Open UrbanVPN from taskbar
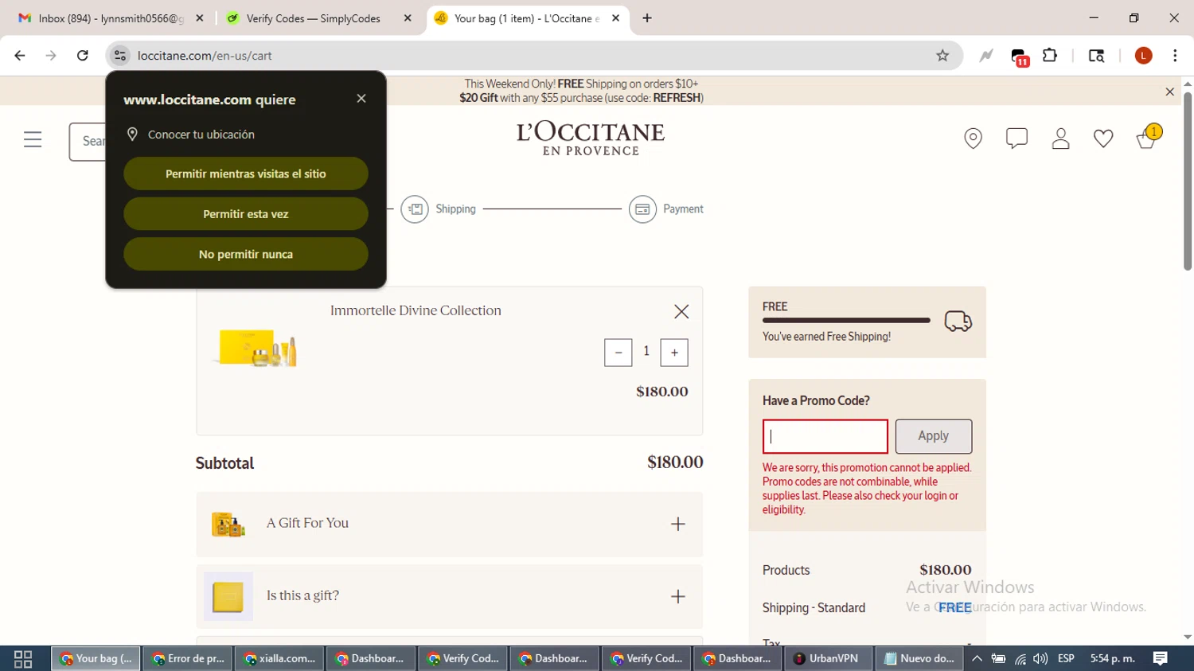The height and width of the screenshot is (671, 1194). pyautogui.click(x=827, y=659)
